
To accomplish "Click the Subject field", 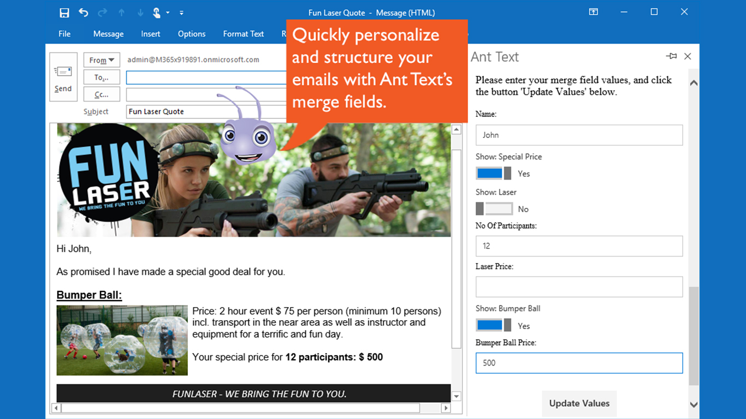I will (x=206, y=111).
